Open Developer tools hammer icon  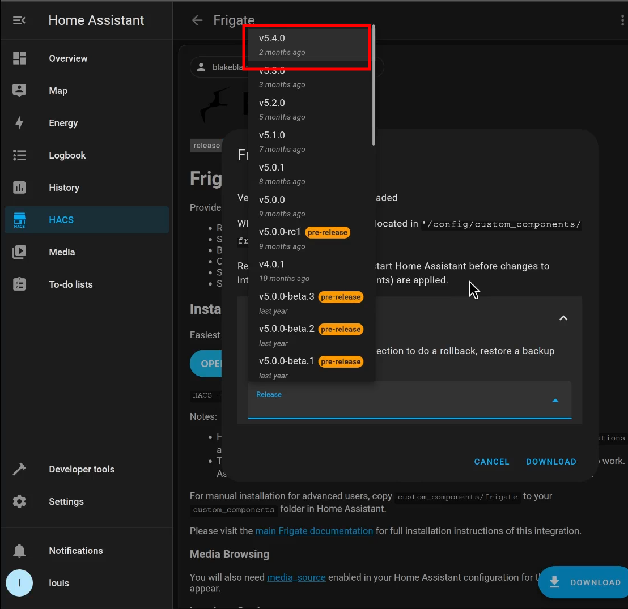point(19,469)
